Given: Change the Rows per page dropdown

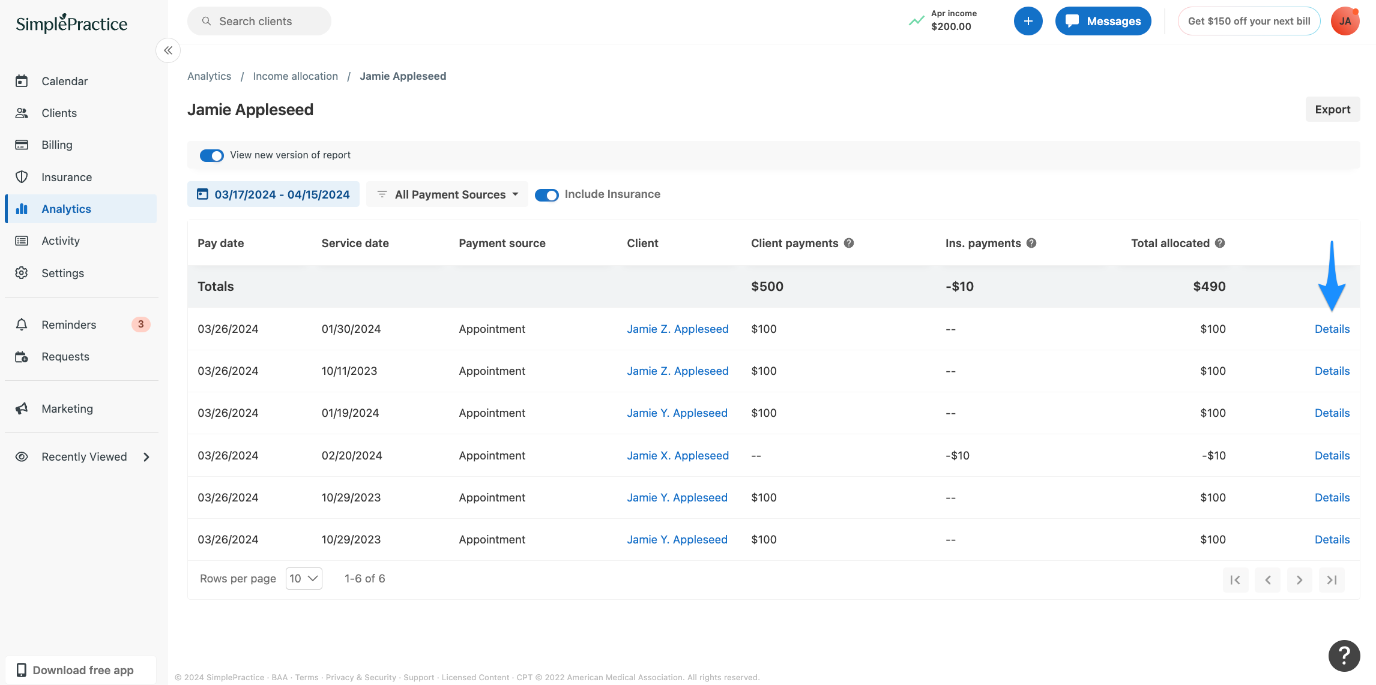Looking at the screenshot, I should point(303,578).
